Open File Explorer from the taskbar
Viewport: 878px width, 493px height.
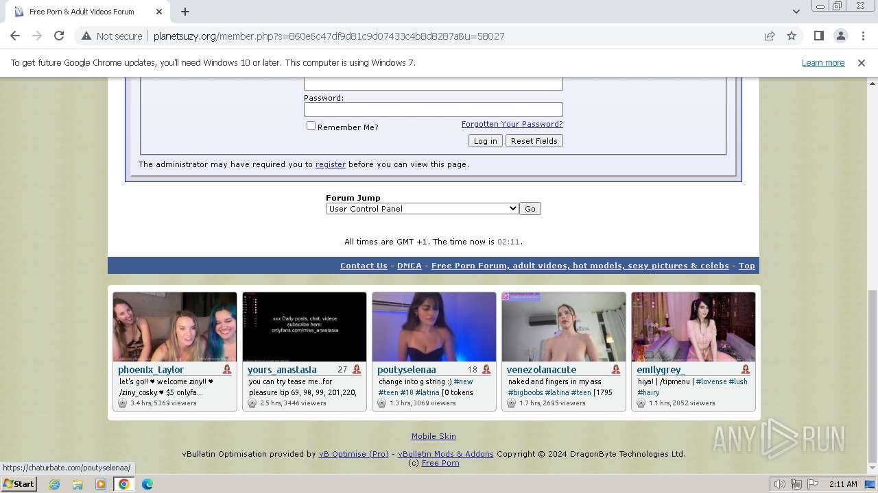click(x=78, y=484)
